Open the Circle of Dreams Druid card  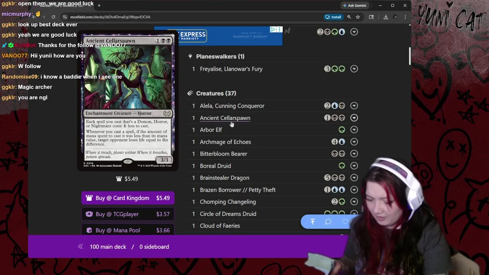[228, 214]
